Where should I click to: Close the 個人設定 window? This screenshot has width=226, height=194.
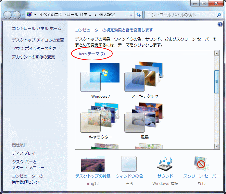click(x=216, y=4)
